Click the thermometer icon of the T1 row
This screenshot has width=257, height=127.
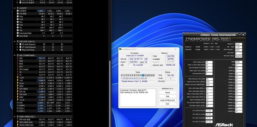tap(18, 75)
